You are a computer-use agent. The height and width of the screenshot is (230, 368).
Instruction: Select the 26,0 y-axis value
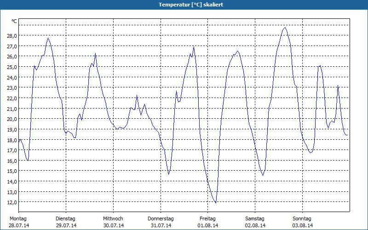point(12,57)
